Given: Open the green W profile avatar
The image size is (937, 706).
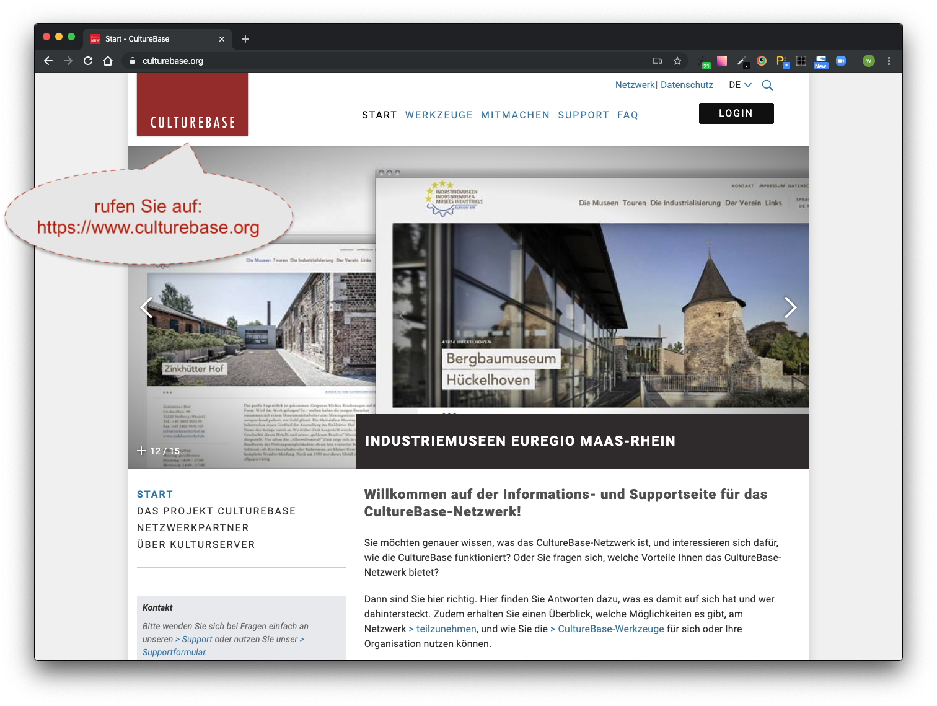Looking at the screenshot, I should point(869,61).
